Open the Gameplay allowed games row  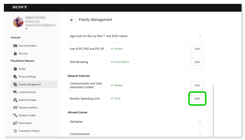136,121
